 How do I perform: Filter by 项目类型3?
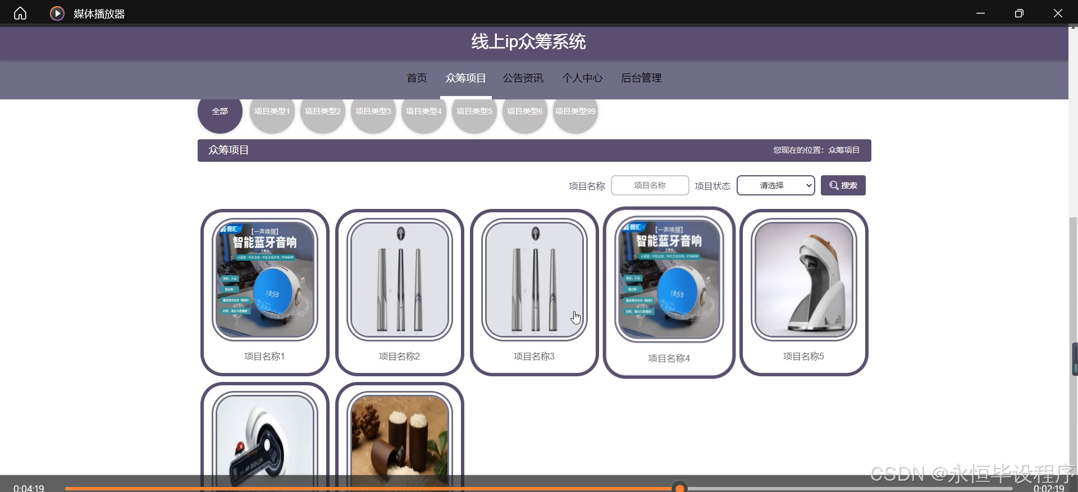[x=373, y=111]
